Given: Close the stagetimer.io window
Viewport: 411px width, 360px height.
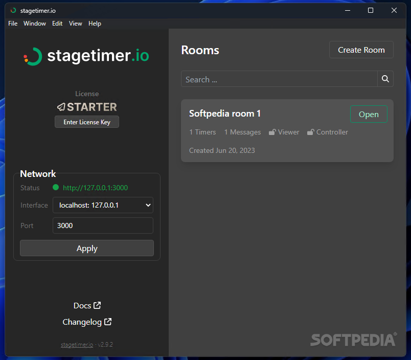Looking at the screenshot, I should [x=394, y=11].
